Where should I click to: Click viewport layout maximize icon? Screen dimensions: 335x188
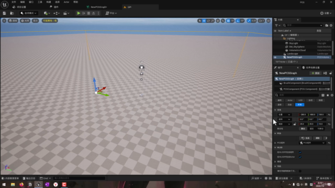269,21
